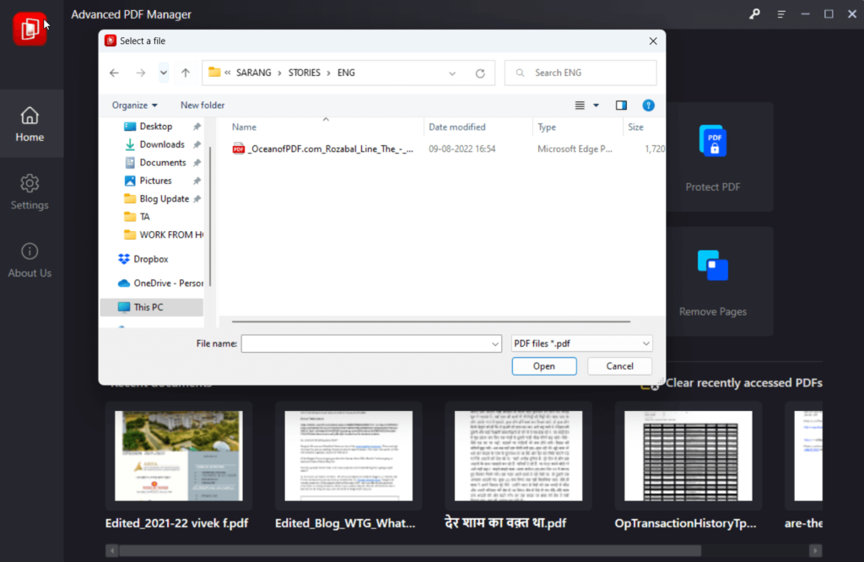Focus the Search ENG field
Viewport: 864px width, 562px height.
click(580, 73)
